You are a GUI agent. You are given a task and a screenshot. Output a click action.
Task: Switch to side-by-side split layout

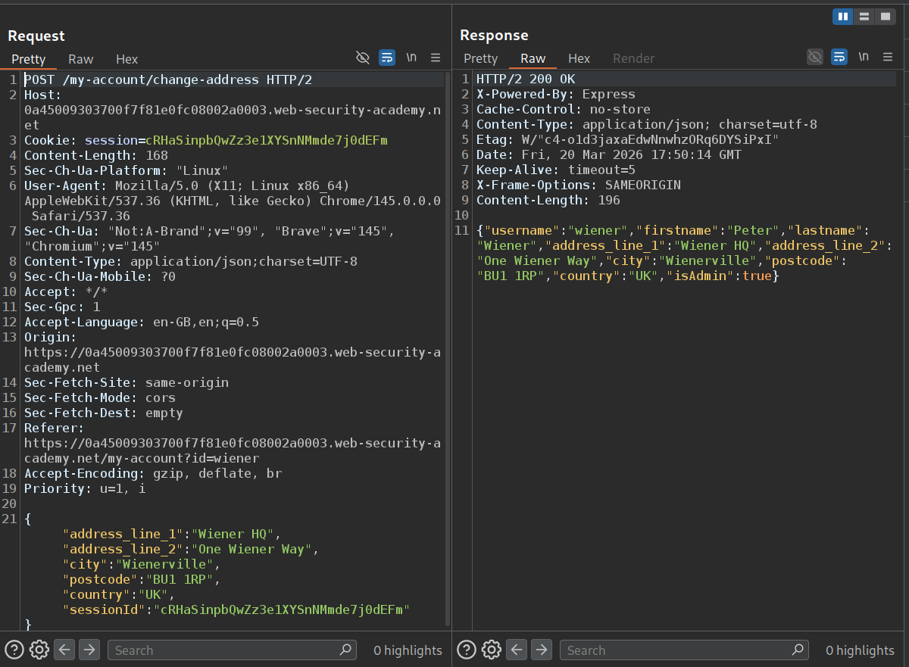pyautogui.click(x=842, y=17)
